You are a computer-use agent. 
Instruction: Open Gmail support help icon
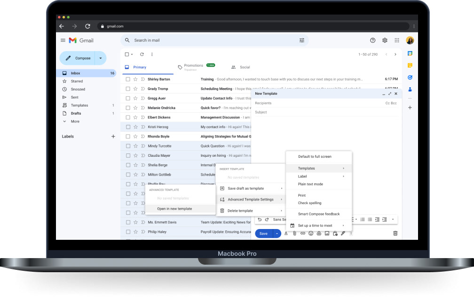click(x=373, y=40)
